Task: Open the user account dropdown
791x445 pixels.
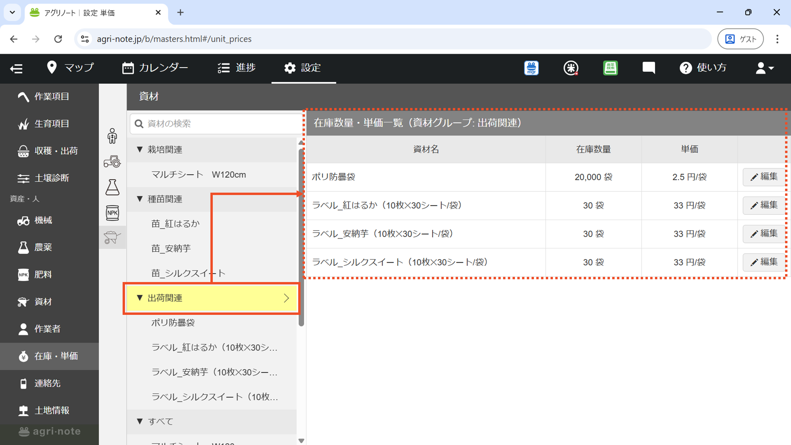Action: tap(765, 68)
